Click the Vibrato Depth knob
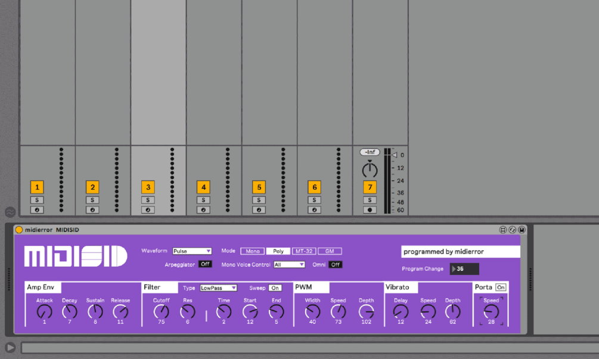The width and height of the screenshot is (599, 359). click(x=453, y=312)
